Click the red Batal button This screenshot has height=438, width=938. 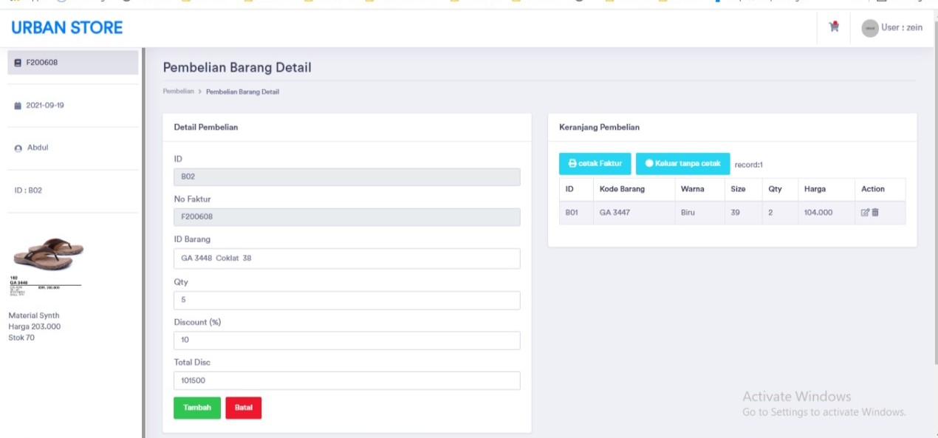coord(243,408)
